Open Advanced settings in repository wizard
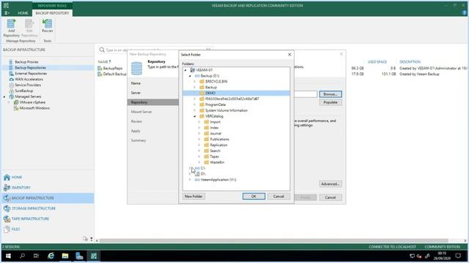Viewport: 469px width, 263px height. [330, 184]
